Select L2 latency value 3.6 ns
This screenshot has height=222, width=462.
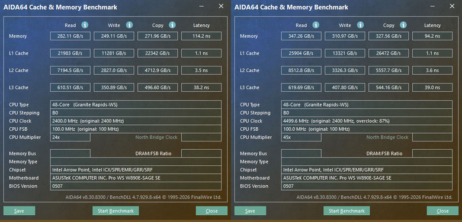432,70
